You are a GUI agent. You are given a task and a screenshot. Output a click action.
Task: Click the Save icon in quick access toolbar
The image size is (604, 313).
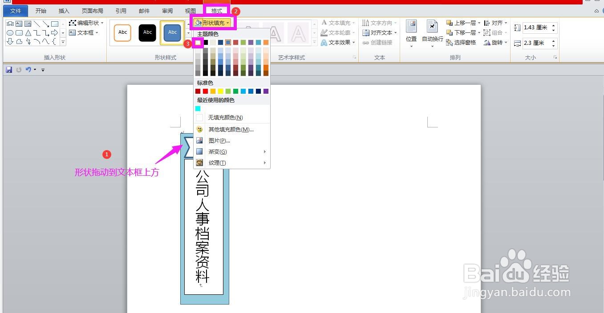coord(8,69)
